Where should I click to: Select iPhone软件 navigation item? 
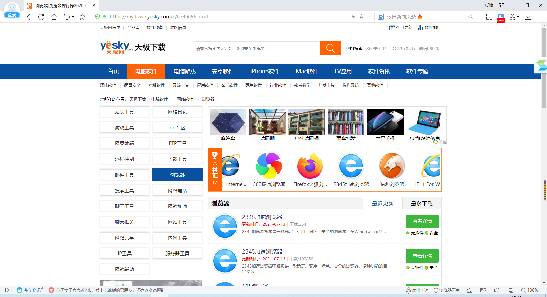tap(265, 71)
